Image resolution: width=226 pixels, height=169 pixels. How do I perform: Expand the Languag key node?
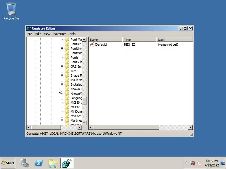62,98
